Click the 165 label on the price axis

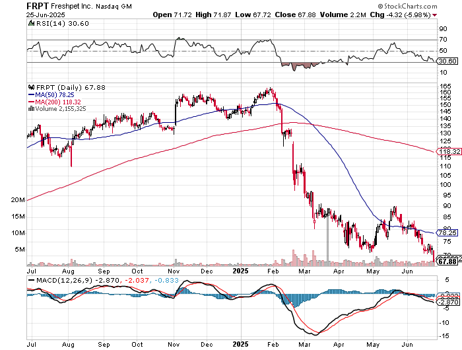(x=445, y=86)
